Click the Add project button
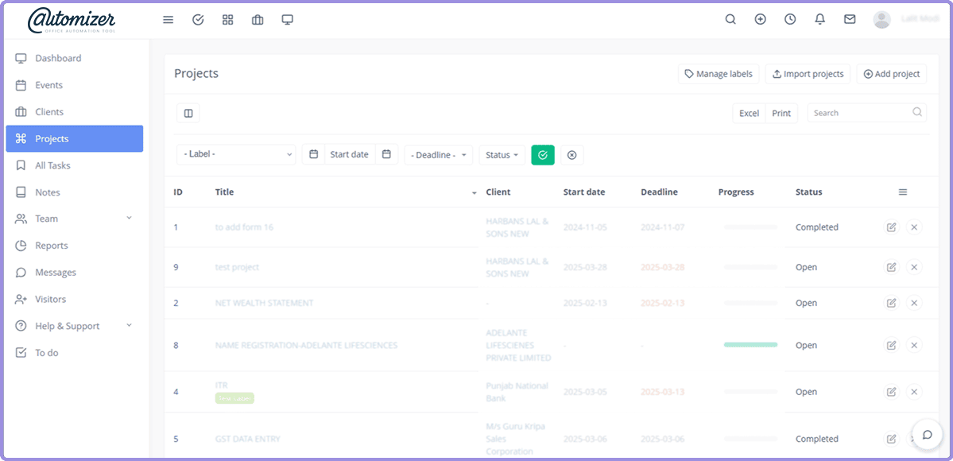The width and height of the screenshot is (953, 461). point(891,74)
